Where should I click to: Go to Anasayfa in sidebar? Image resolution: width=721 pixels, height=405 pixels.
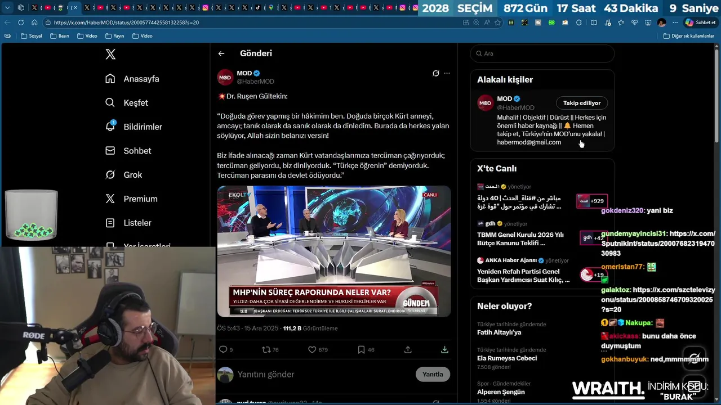tap(132, 79)
